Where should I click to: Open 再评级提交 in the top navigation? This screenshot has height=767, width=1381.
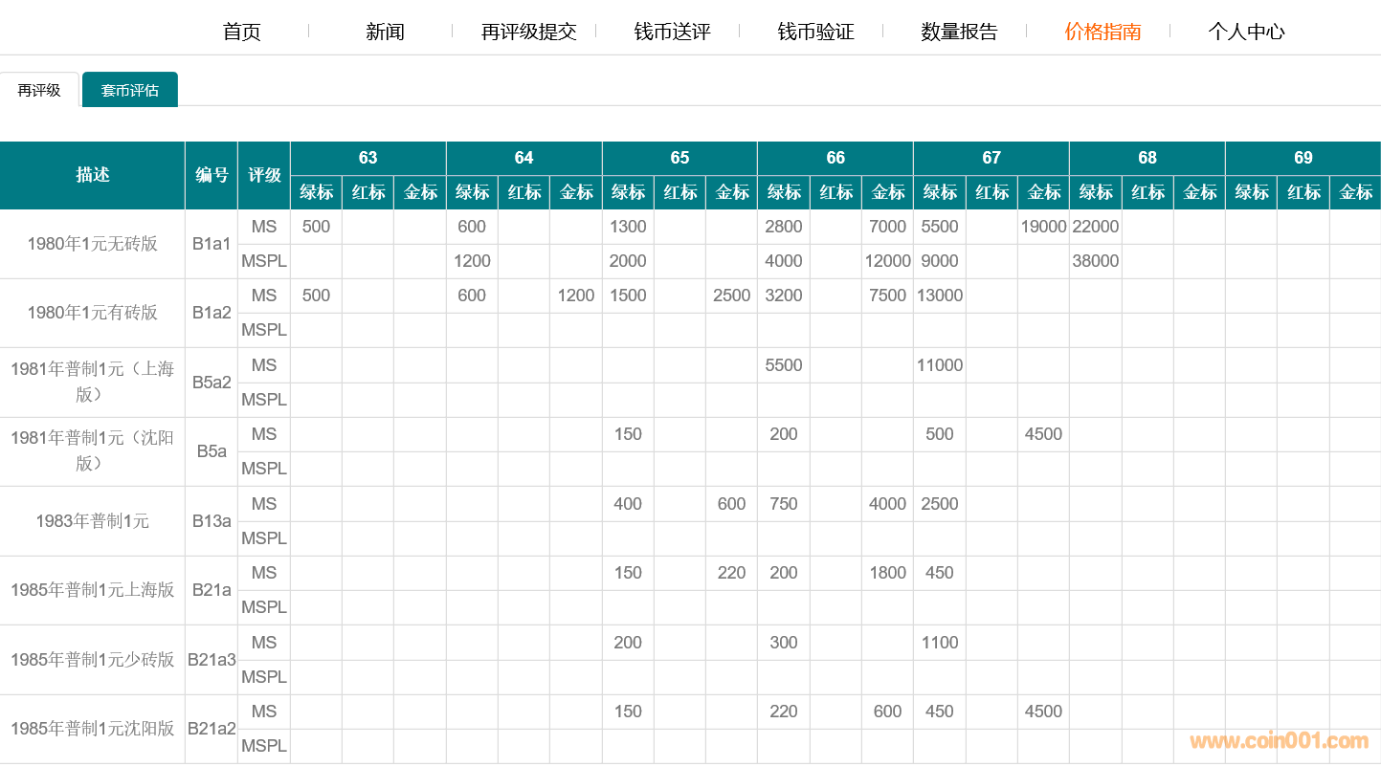pos(528,32)
